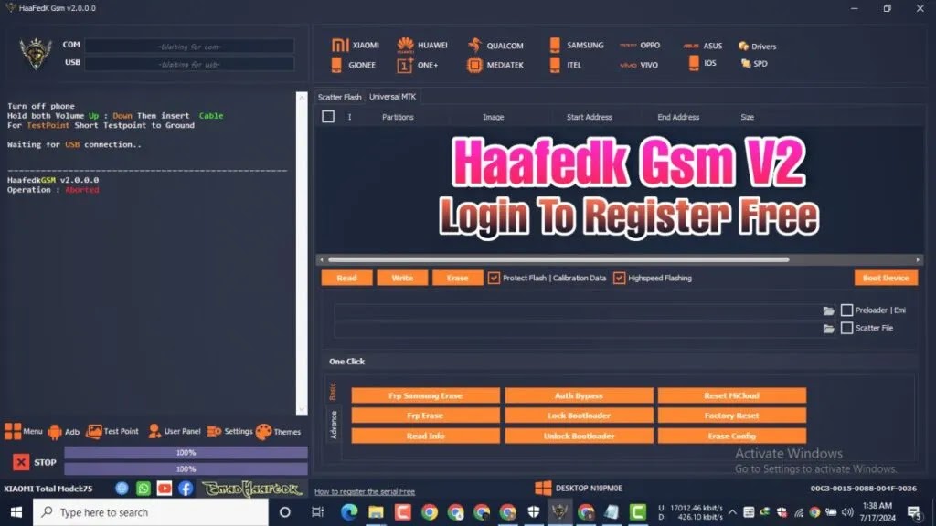Switch to the Universal MTK tab
This screenshot has width=936, height=526.
point(392,97)
